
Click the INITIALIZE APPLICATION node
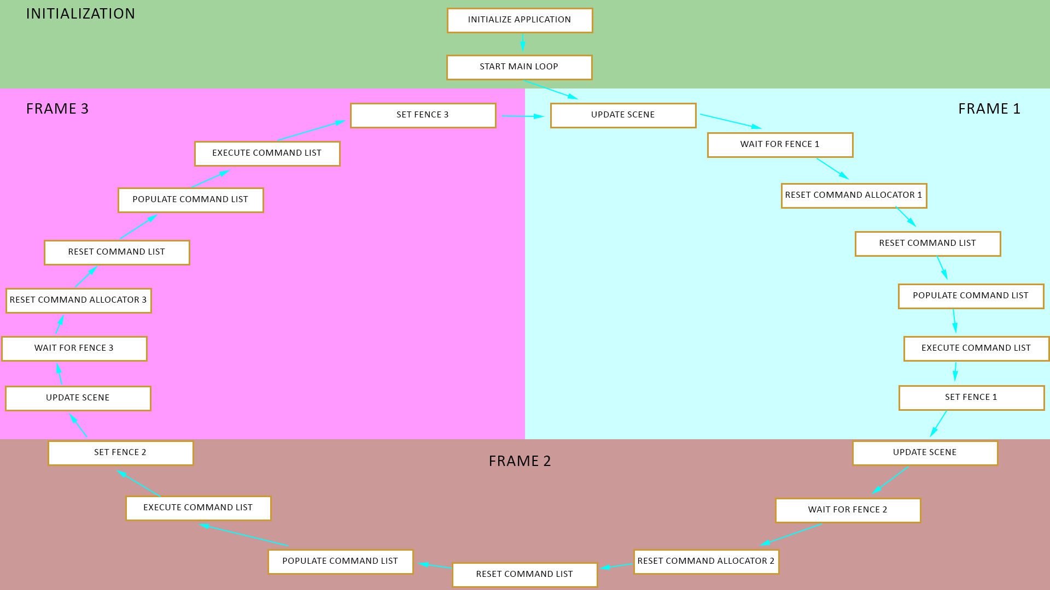[x=519, y=20]
